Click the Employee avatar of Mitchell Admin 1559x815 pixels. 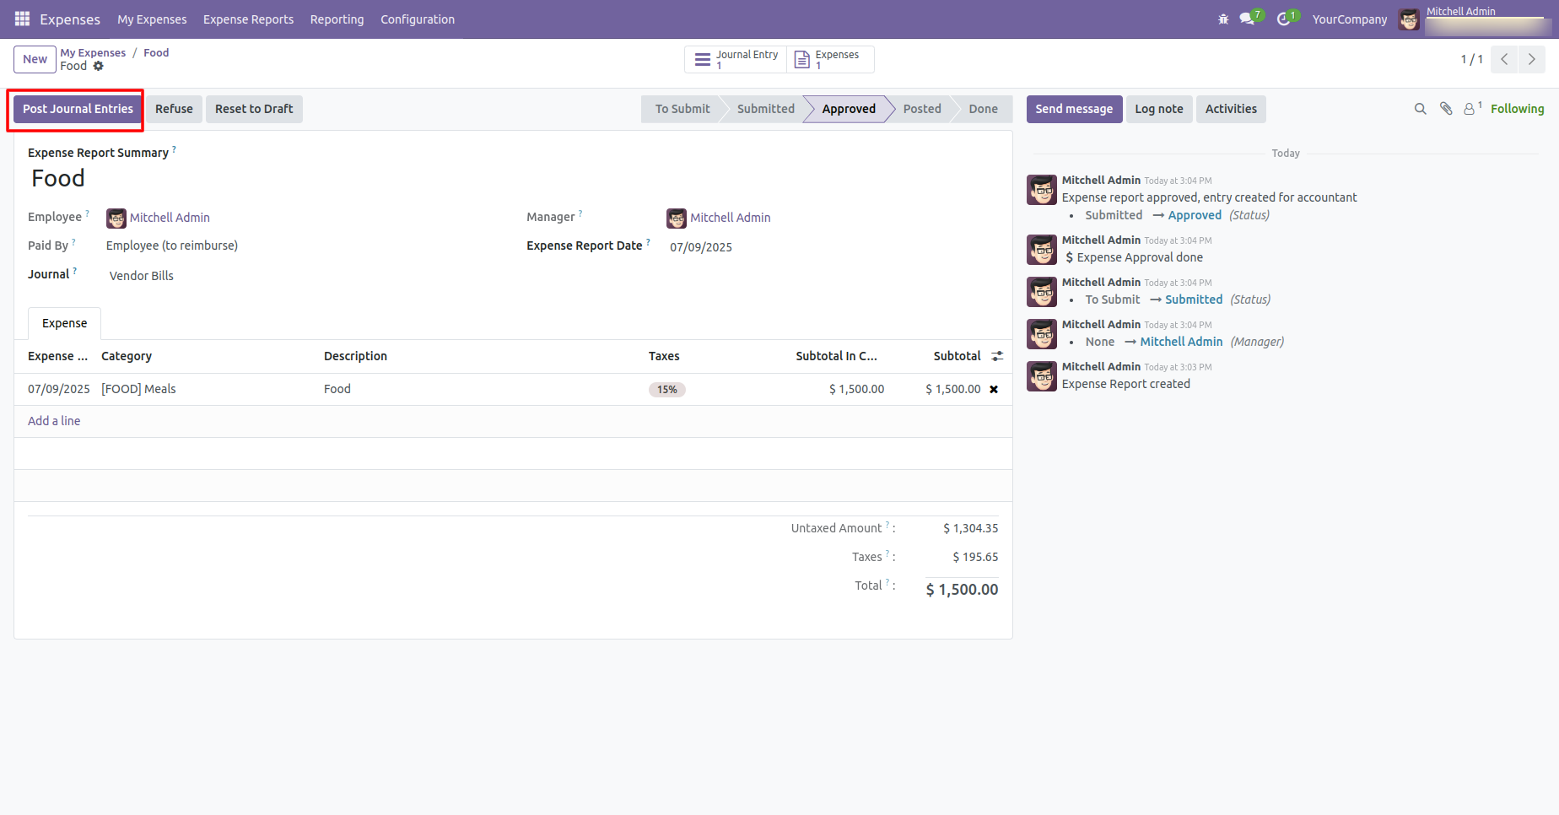point(116,218)
